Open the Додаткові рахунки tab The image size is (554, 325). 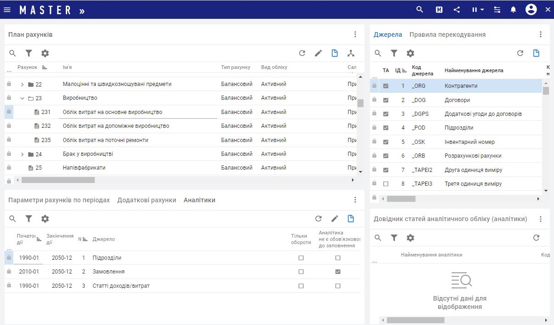(146, 200)
